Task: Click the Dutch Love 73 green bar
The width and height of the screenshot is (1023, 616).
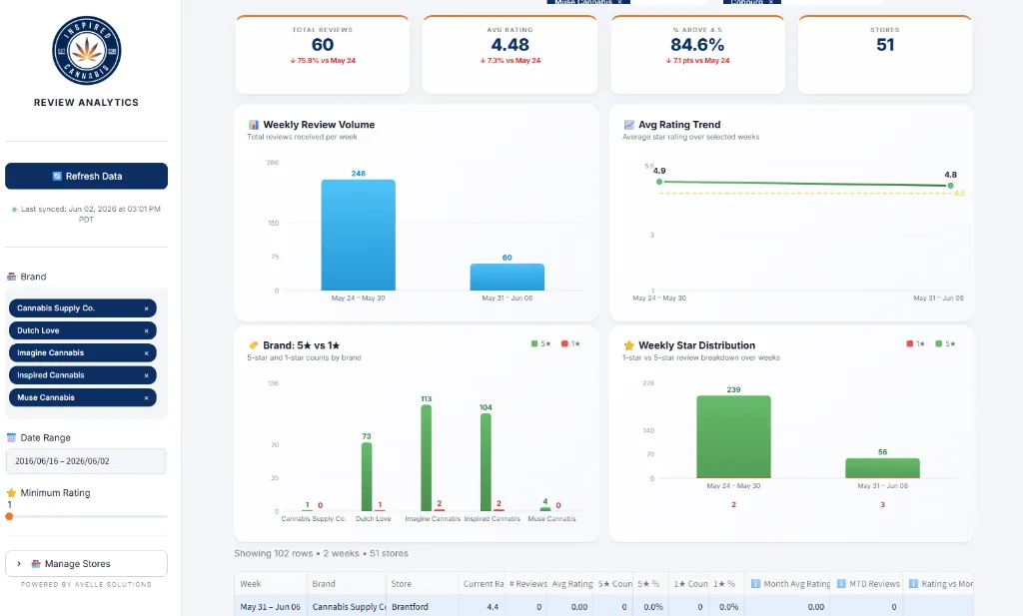Action: 367,476
